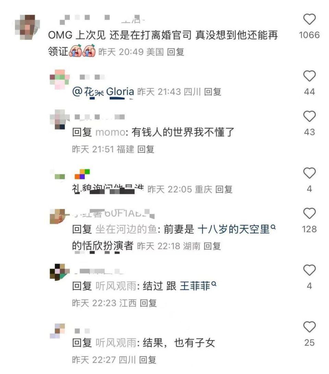Reply to the 湖南 comment at 22:18
Image resolution: width=329 pixels, height=374 pixels.
pos(212,246)
